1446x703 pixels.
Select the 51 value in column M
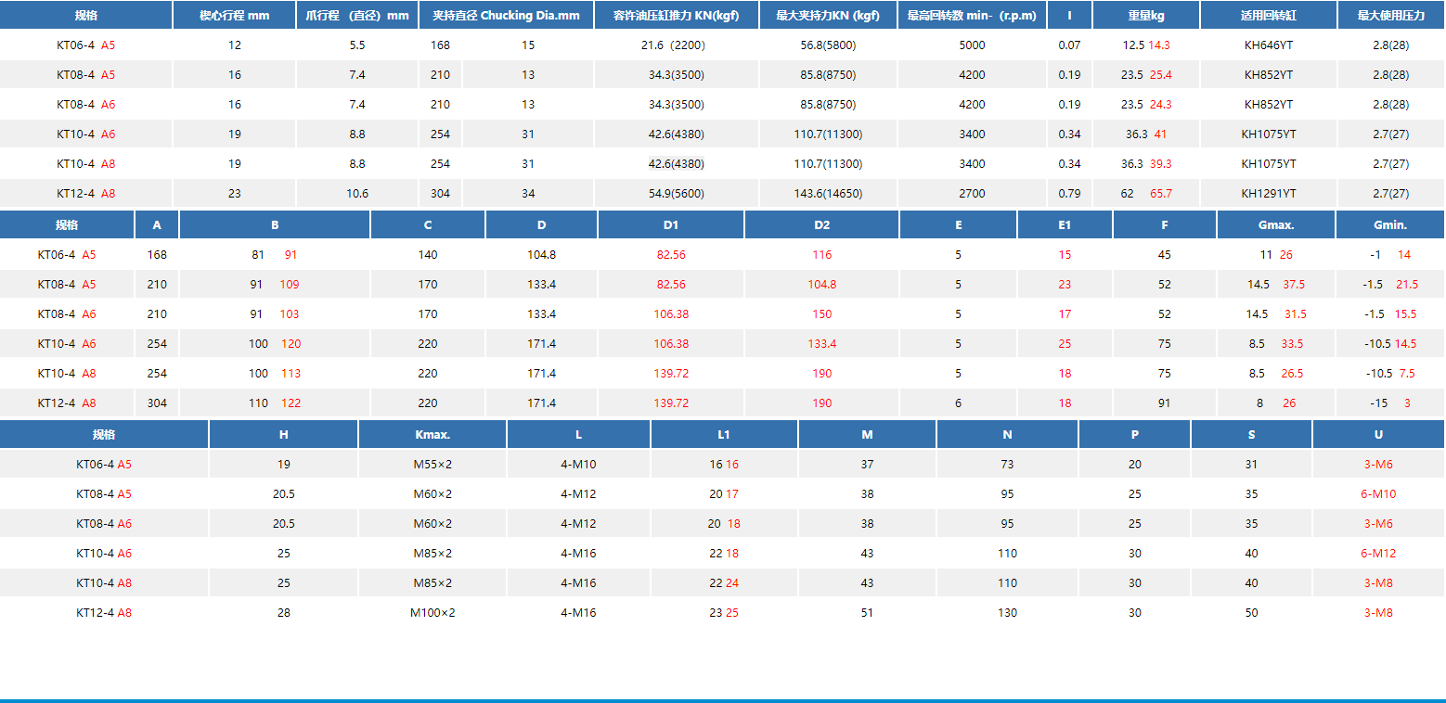(867, 613)
